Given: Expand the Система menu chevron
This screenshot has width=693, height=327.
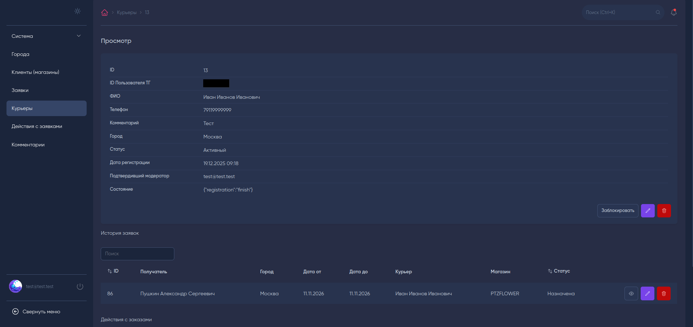Looking at the screenshot, I should pyautogui.click(x=79, y=36).
